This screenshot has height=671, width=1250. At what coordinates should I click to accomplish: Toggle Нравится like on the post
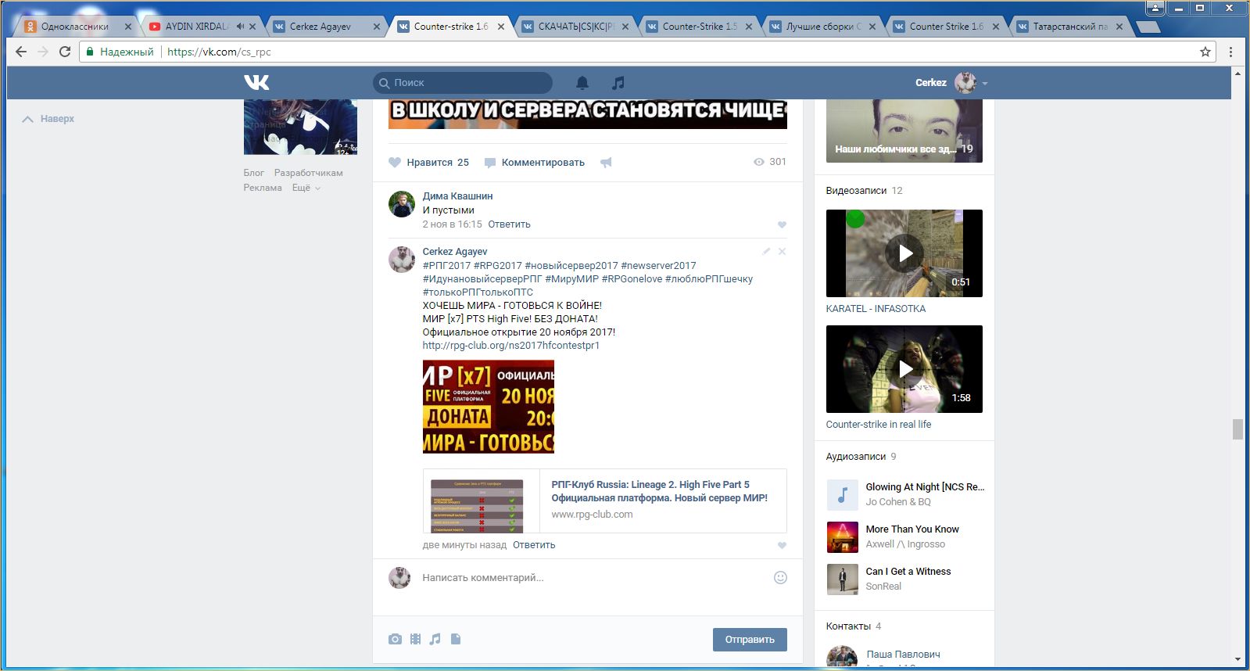click(x=428, y=163)
